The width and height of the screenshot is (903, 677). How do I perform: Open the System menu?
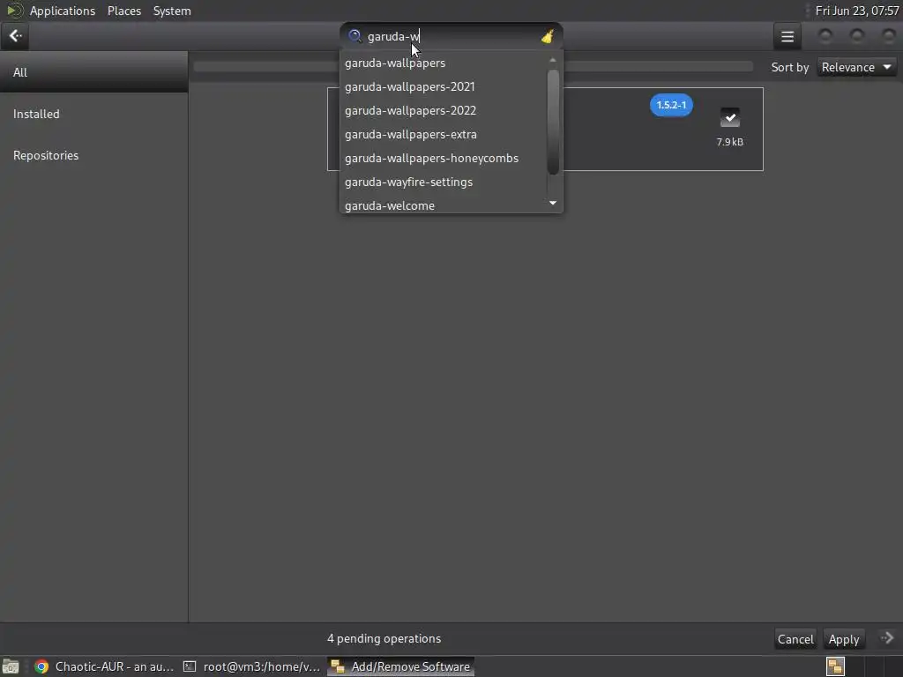click(172, 11)
